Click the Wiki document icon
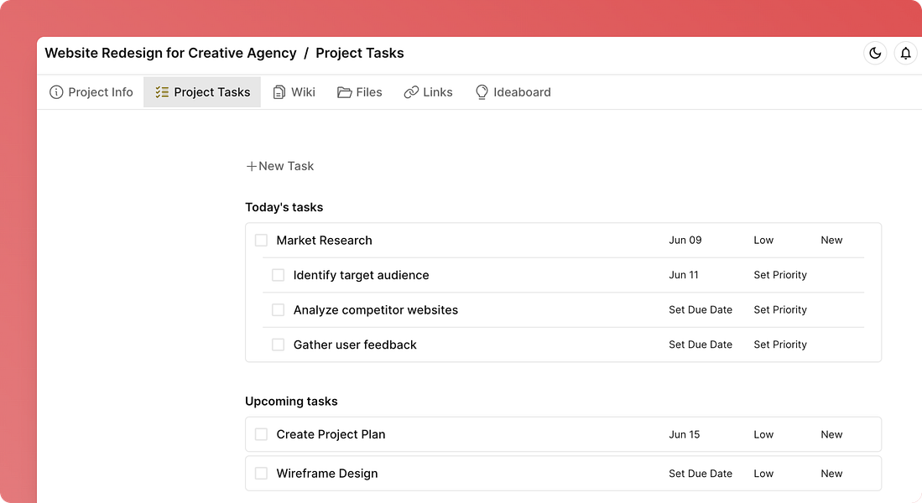 [279, 92]
